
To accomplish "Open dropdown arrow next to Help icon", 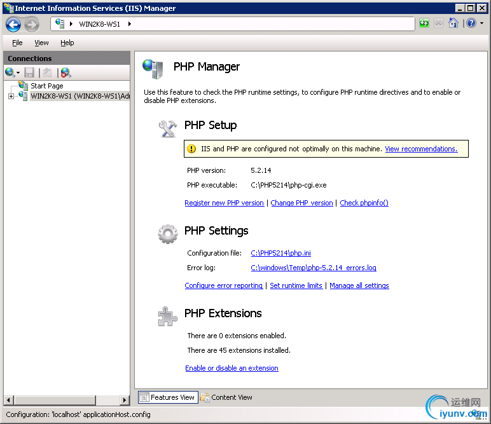I will click(x=481, y=23).
